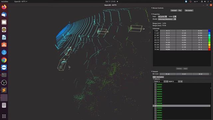Open the Open3D - KITTI app menu
Viewport: 213px width, 120px height.
pos(21,1)
